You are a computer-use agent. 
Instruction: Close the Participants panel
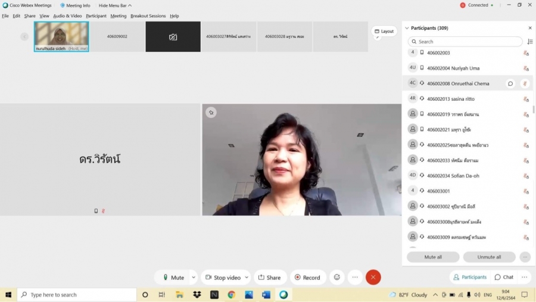click(530, 28)
